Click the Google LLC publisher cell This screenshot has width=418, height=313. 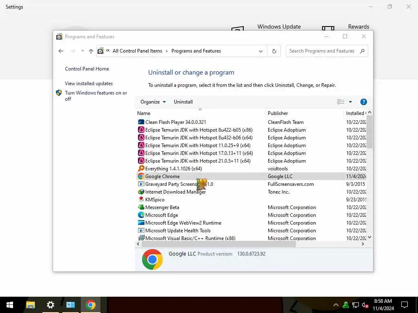[280, 176]
